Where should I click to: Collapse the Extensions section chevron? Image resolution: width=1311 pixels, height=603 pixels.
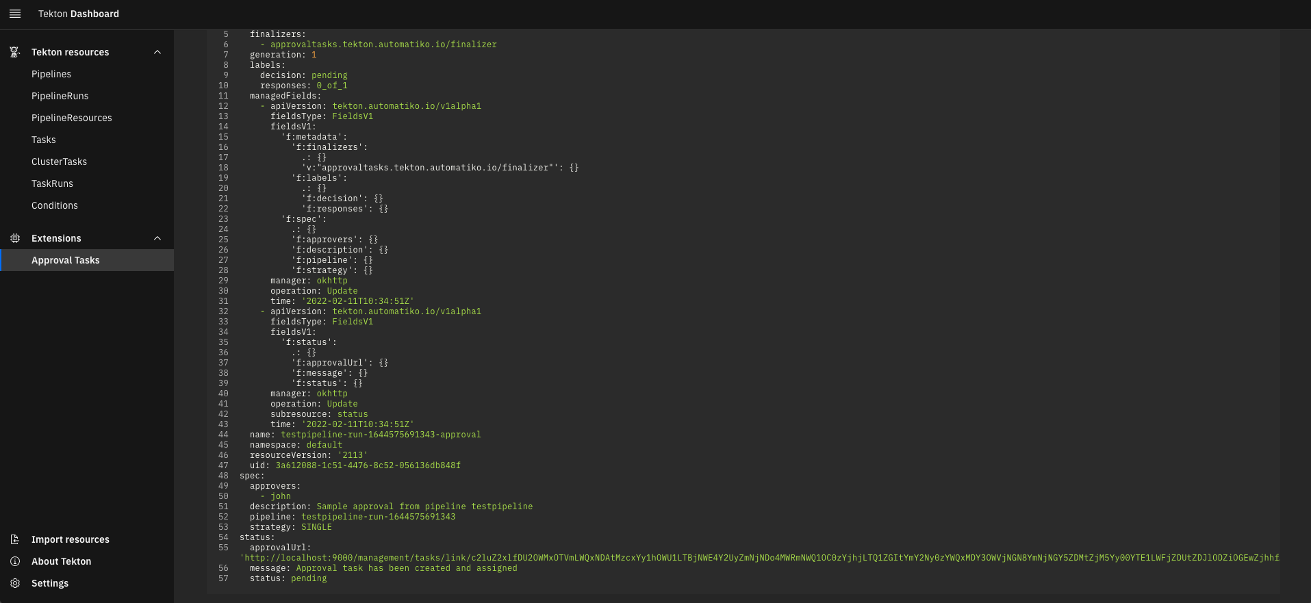click(157, 238)
